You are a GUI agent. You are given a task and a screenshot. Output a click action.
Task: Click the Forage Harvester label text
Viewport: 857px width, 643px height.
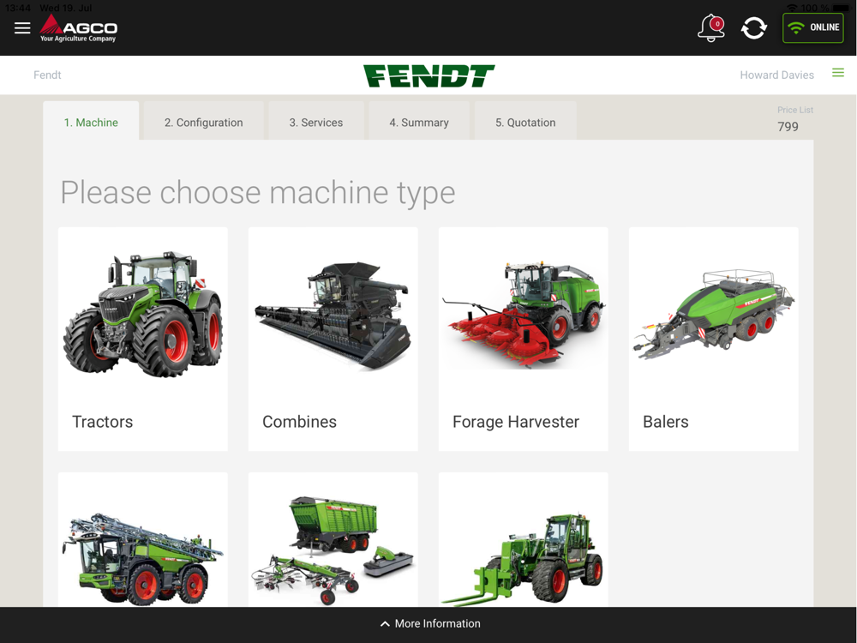point(515,422)
